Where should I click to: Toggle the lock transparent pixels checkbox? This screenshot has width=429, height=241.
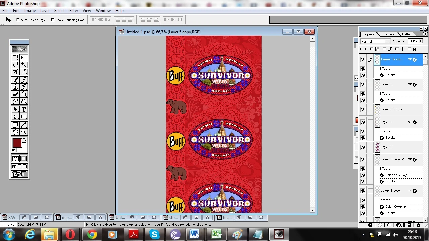[x=372, y=49]
